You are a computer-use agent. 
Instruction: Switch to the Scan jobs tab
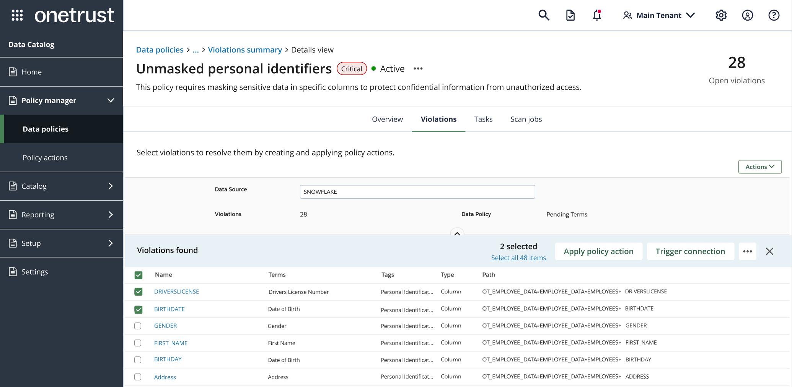click(526, 119)
